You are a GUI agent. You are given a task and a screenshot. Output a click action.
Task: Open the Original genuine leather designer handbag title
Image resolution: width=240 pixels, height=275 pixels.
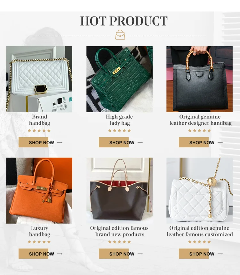200,120
